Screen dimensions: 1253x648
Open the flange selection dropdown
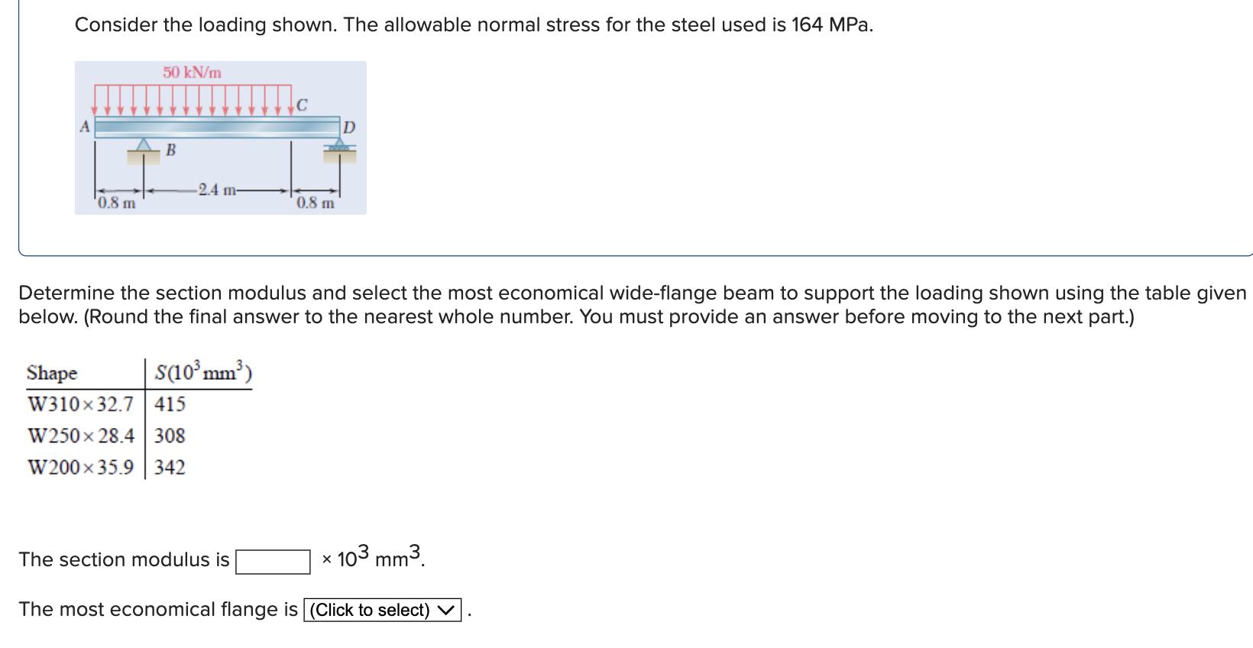(x=381, y=609)
